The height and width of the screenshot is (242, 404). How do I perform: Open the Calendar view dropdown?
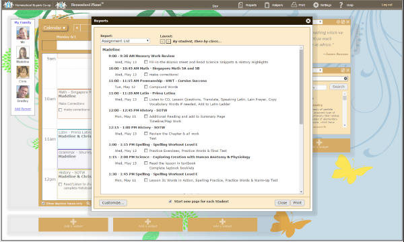pos(55,28)
